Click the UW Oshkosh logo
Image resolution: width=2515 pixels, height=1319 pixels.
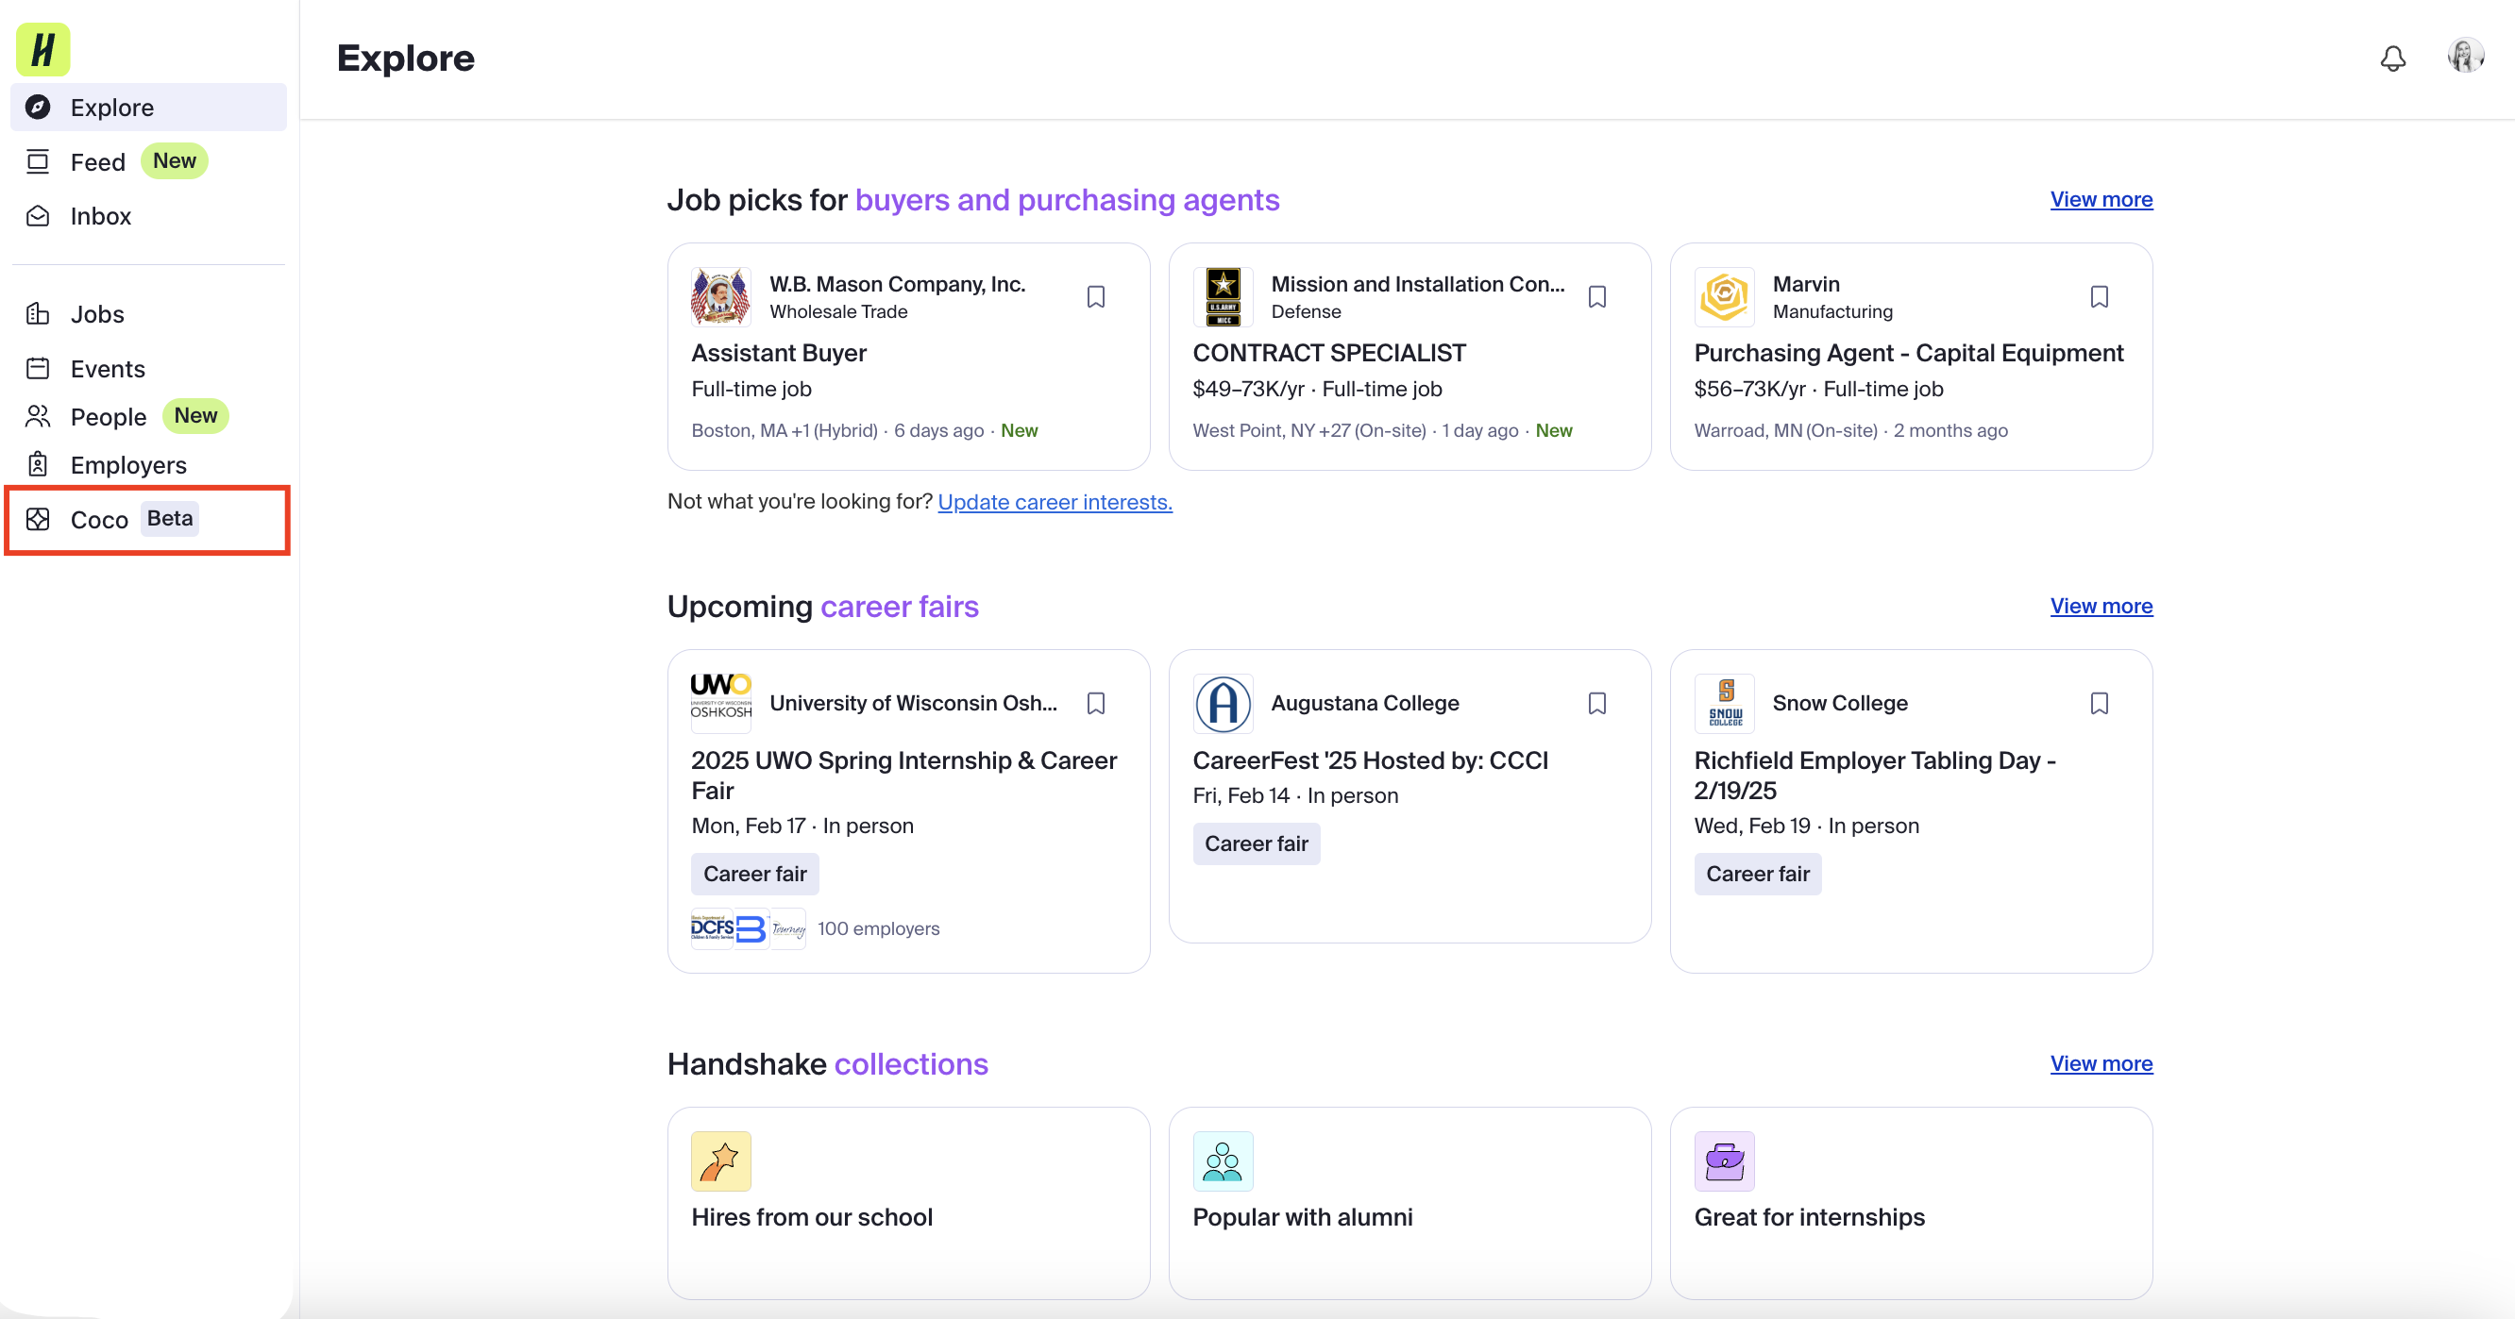pyautogui.click(x=720, y=702)
